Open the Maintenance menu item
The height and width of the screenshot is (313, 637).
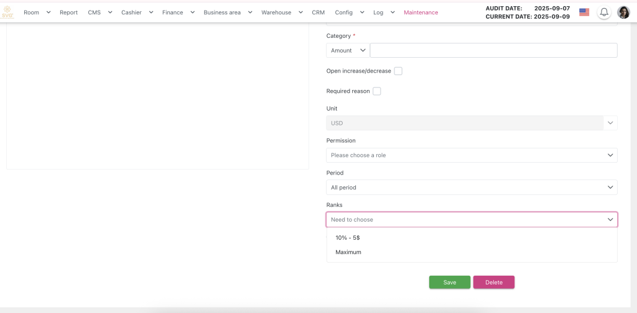(x=421, y=12)
